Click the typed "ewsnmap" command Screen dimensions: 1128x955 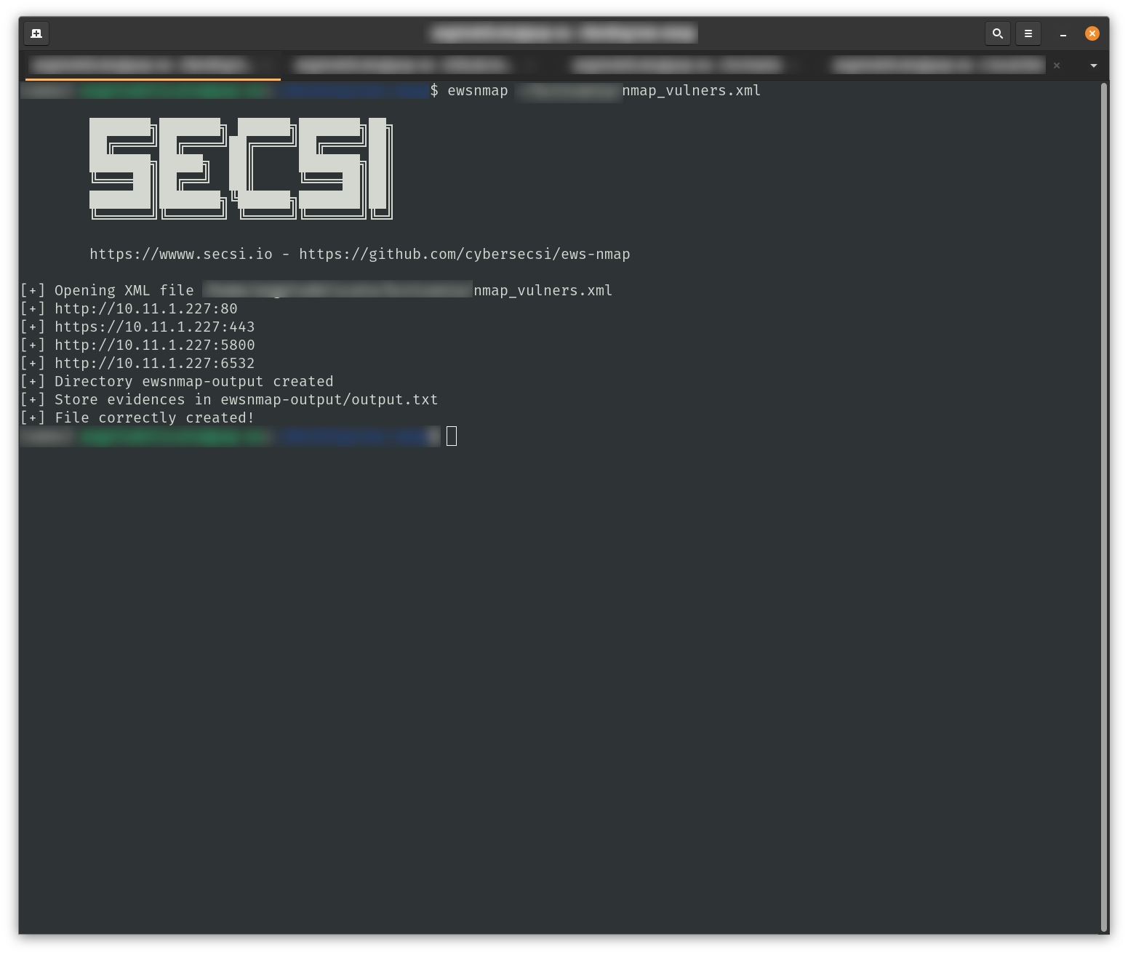(x=478, y=91)
